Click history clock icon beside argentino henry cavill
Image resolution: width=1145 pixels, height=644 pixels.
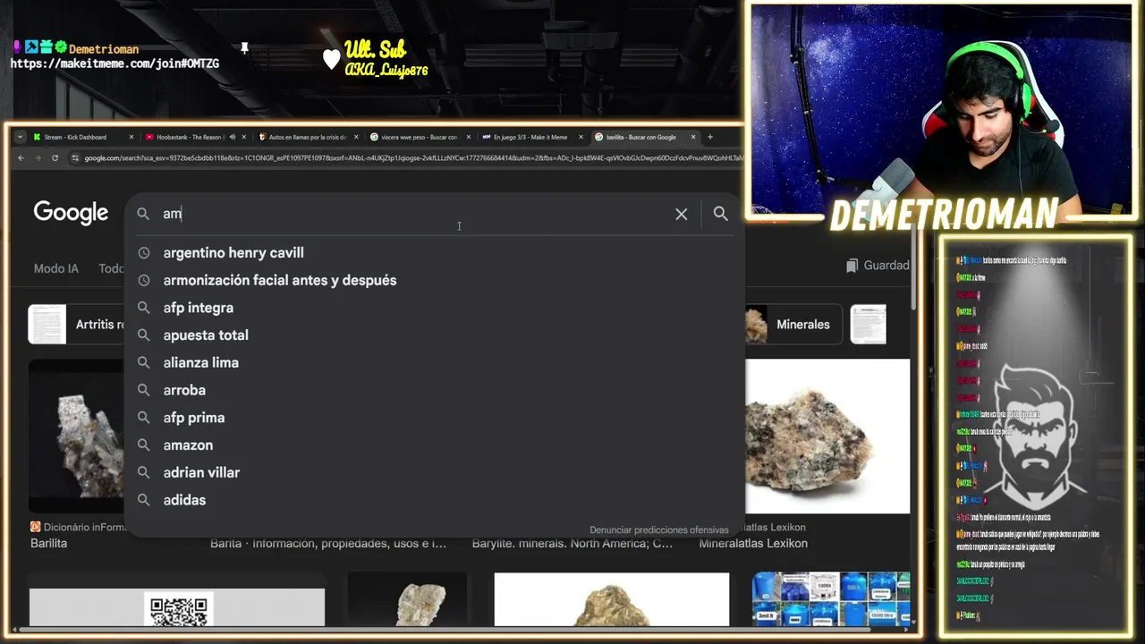coord(143,253)
